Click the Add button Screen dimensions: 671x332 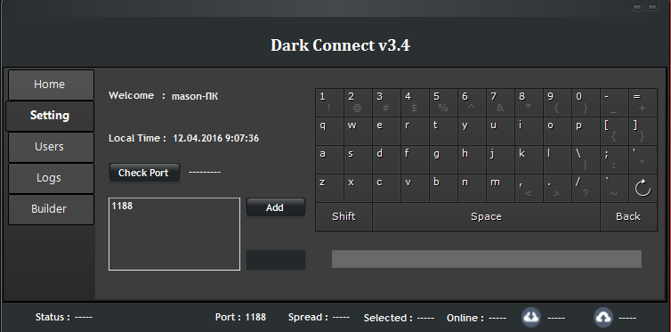(276, 207)
